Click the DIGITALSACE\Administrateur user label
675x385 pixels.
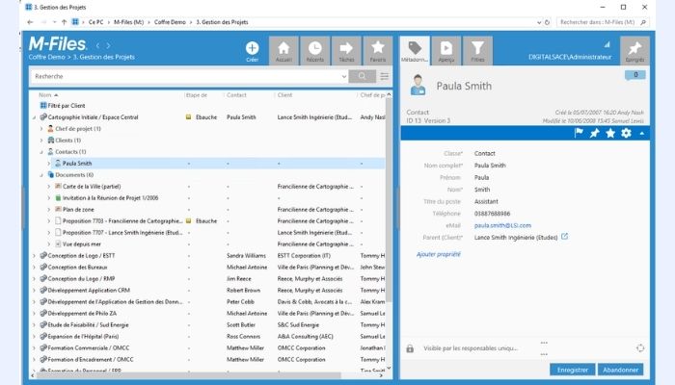[x=570, y=57]
